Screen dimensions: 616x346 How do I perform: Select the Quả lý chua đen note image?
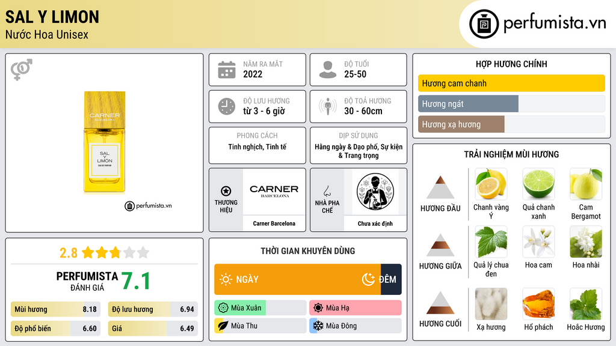coord(491,242)
